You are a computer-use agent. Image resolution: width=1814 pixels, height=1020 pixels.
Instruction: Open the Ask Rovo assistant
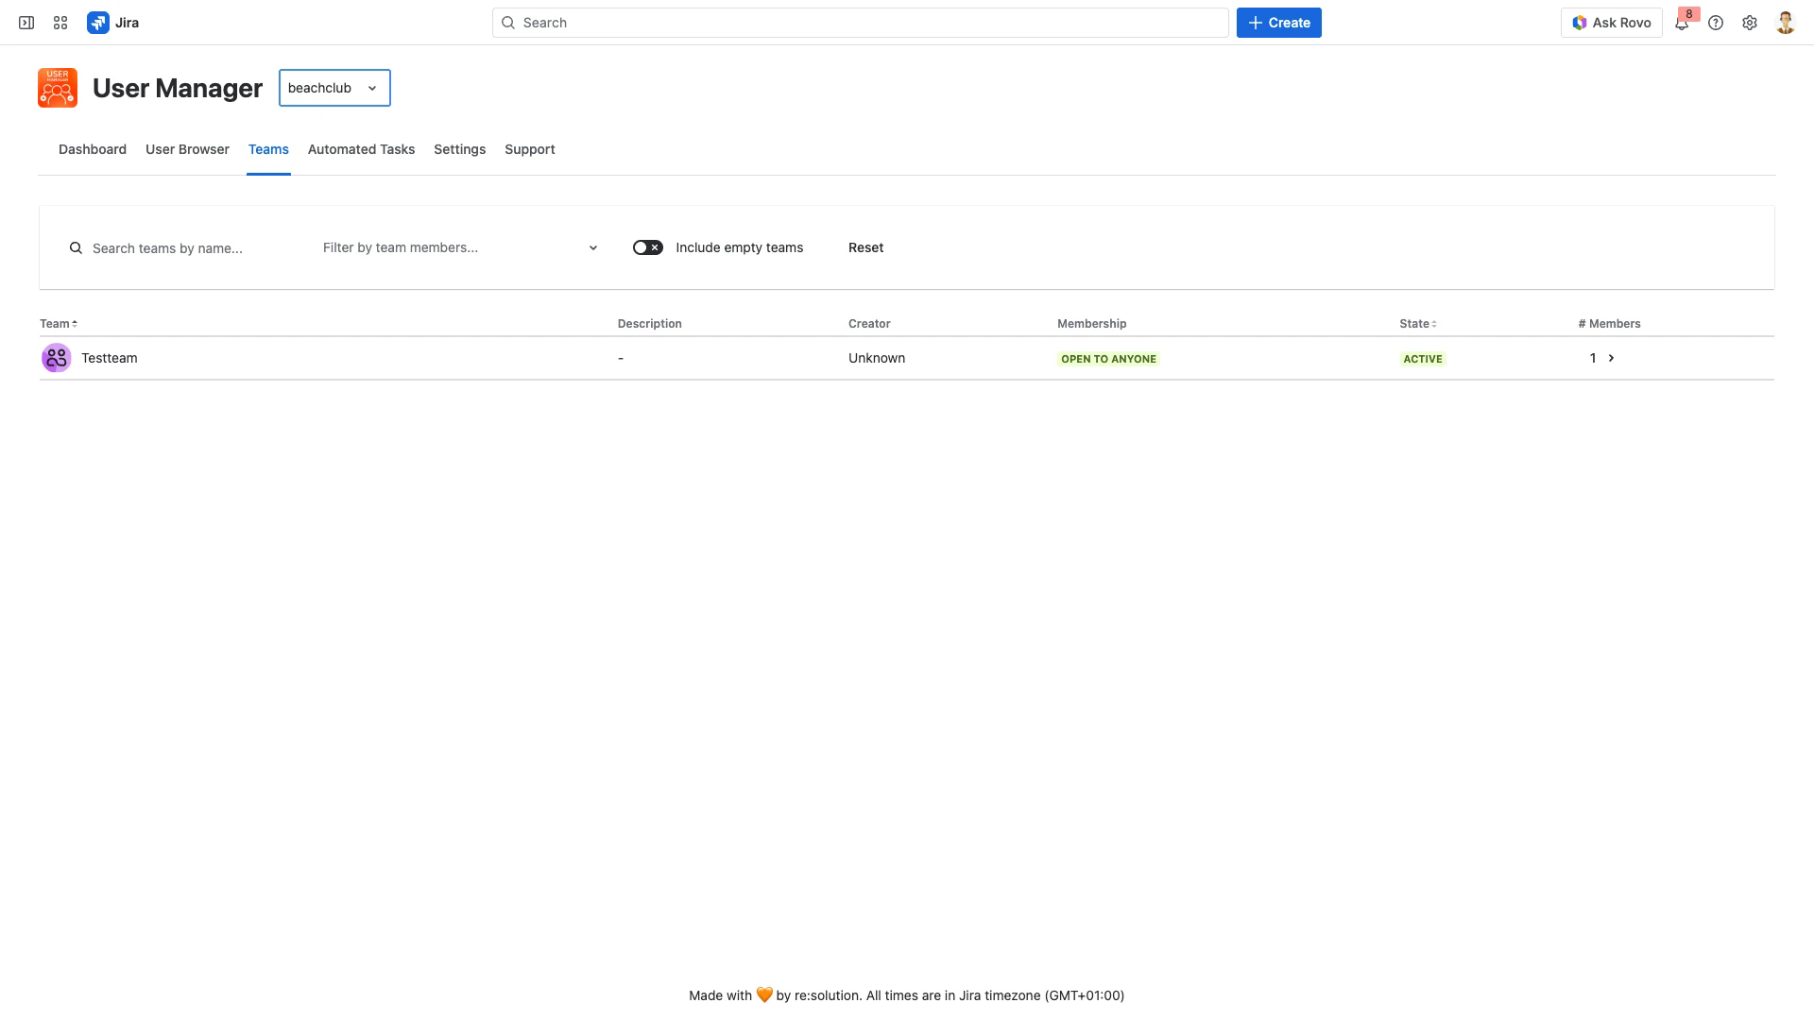pos(1612,22)
